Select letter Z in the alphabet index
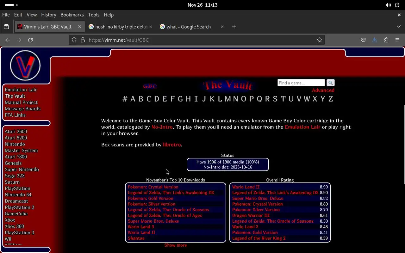 click(x=331, y=99)
